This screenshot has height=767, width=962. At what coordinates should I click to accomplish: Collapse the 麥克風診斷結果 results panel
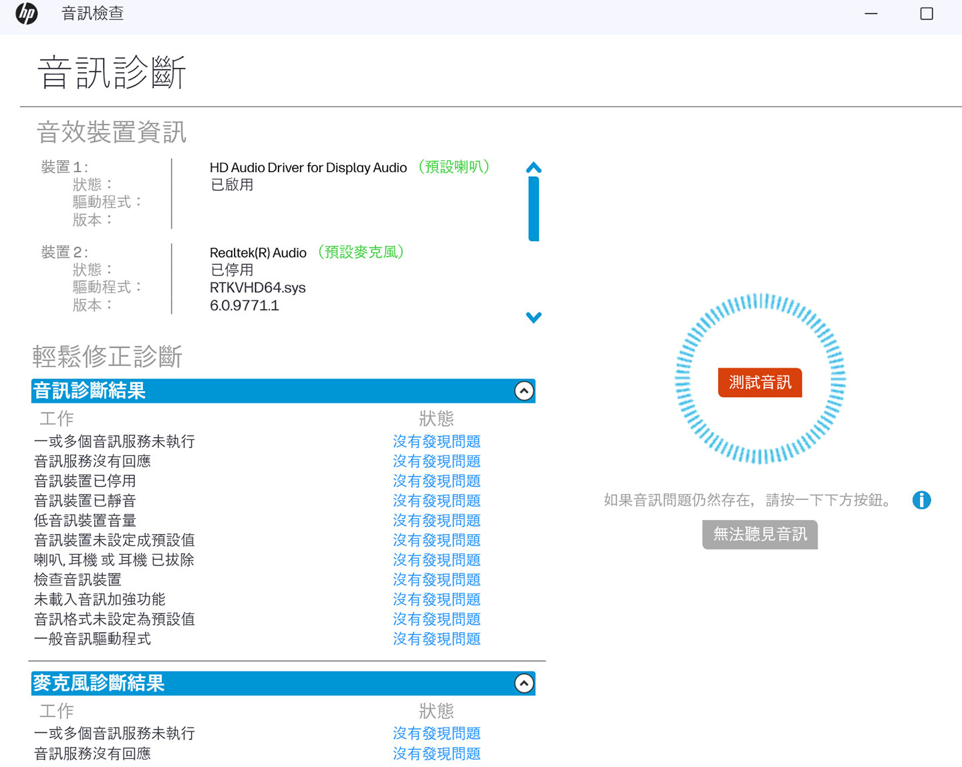(x=523, y=683)
